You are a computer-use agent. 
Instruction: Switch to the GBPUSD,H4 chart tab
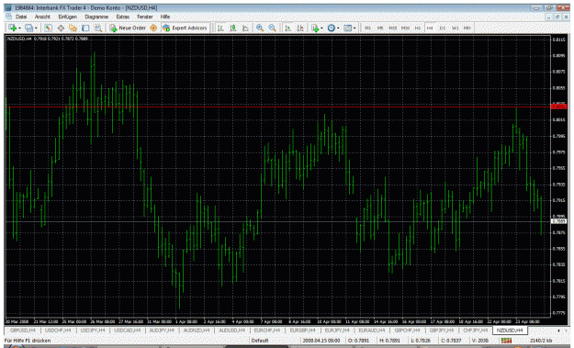(x=23, y=330)
